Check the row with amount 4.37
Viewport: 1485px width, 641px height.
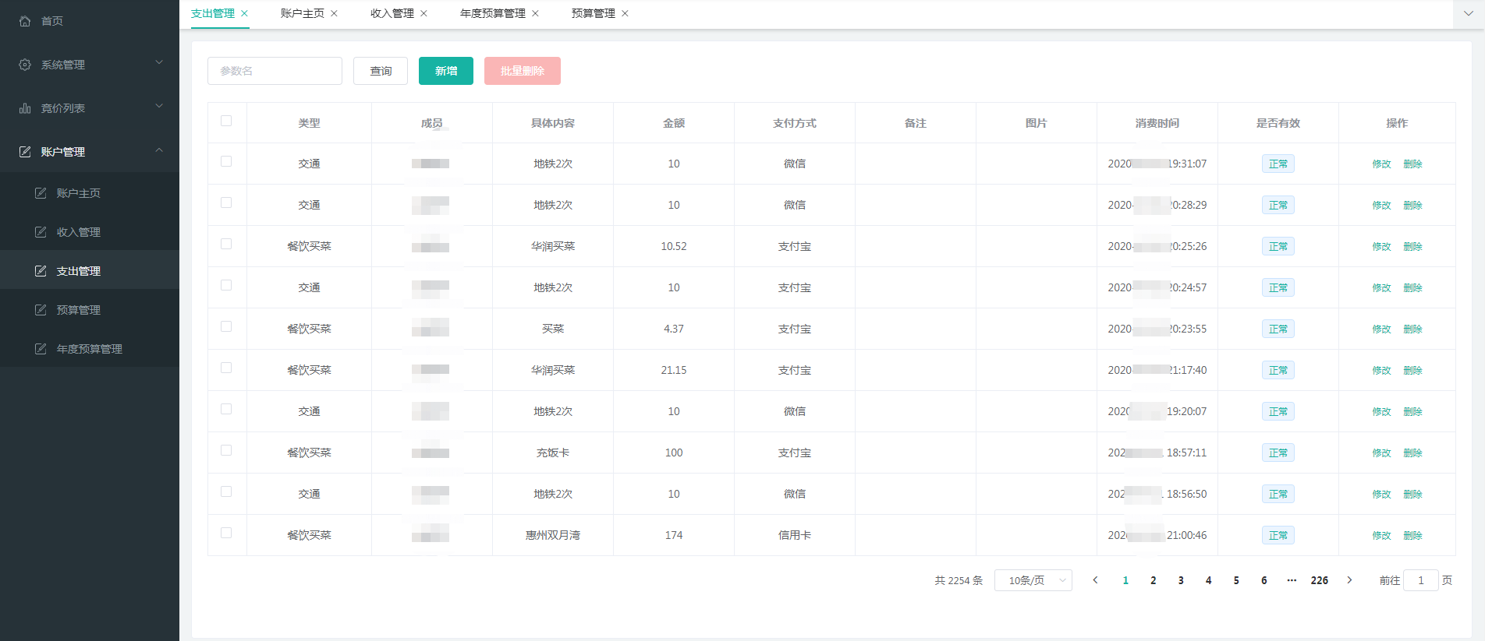tap(226, 326)
